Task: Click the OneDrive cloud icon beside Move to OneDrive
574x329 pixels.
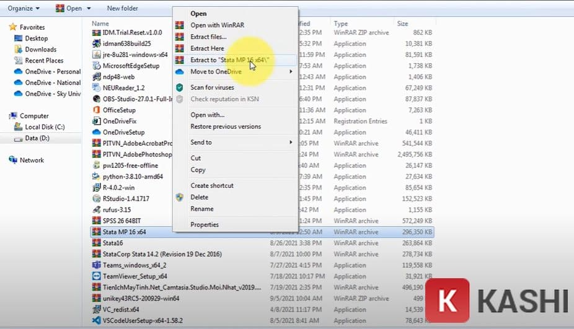Action: coord(179,72)
